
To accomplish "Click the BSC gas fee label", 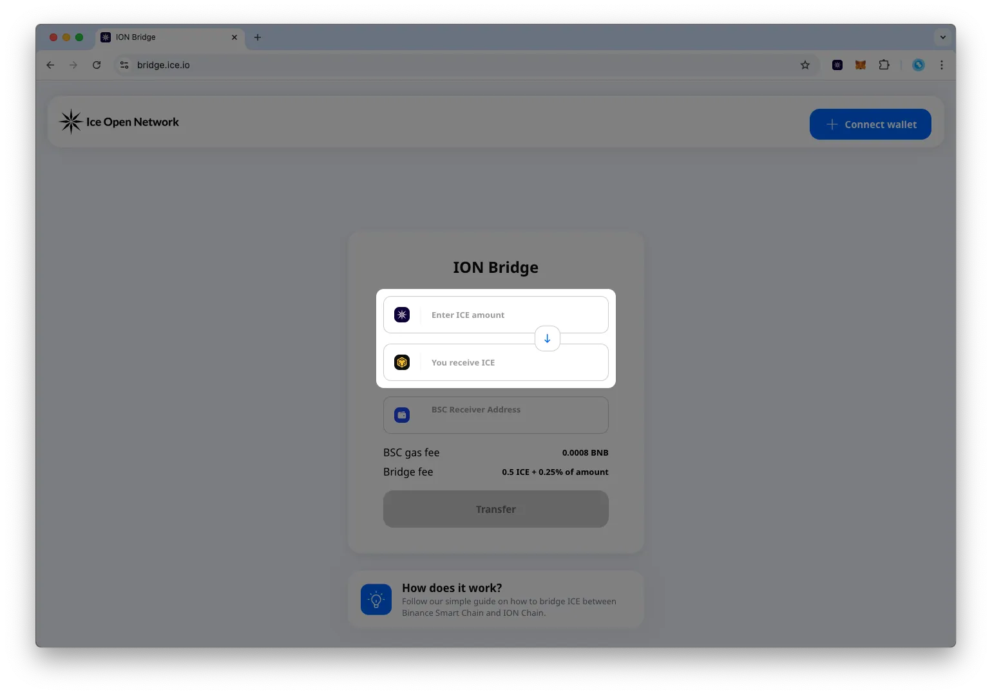I will [x=412, y=453].
